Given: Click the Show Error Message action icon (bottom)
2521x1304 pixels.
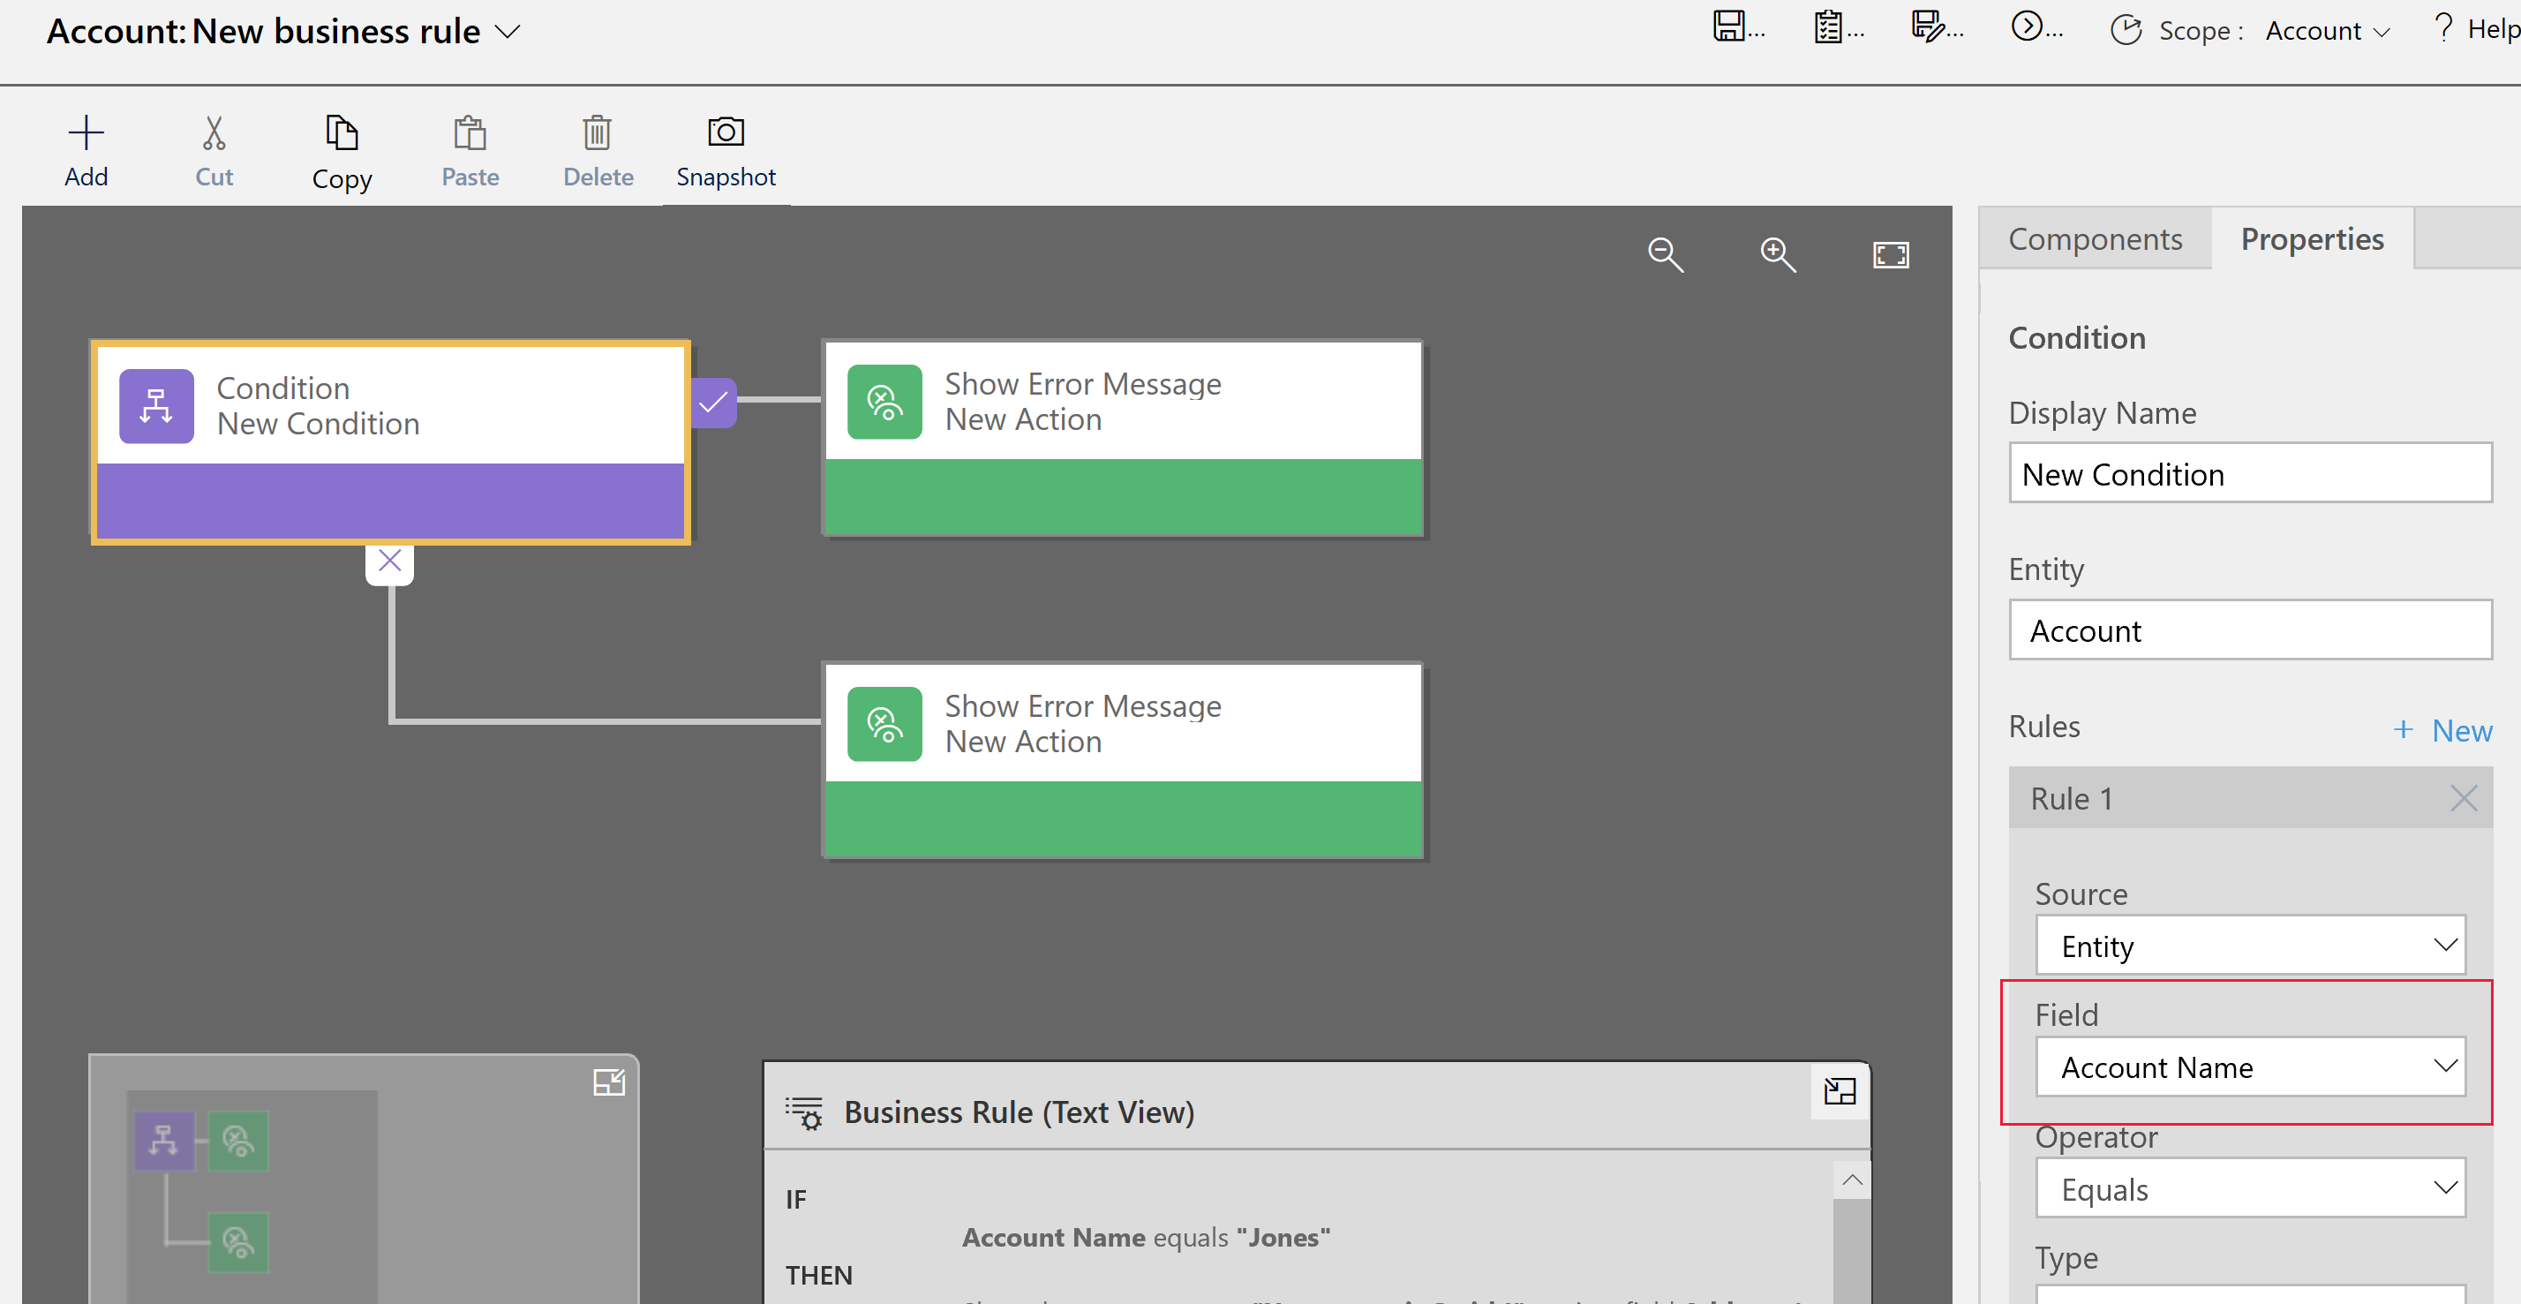Looking at the screenshot, I should point(883,725).
